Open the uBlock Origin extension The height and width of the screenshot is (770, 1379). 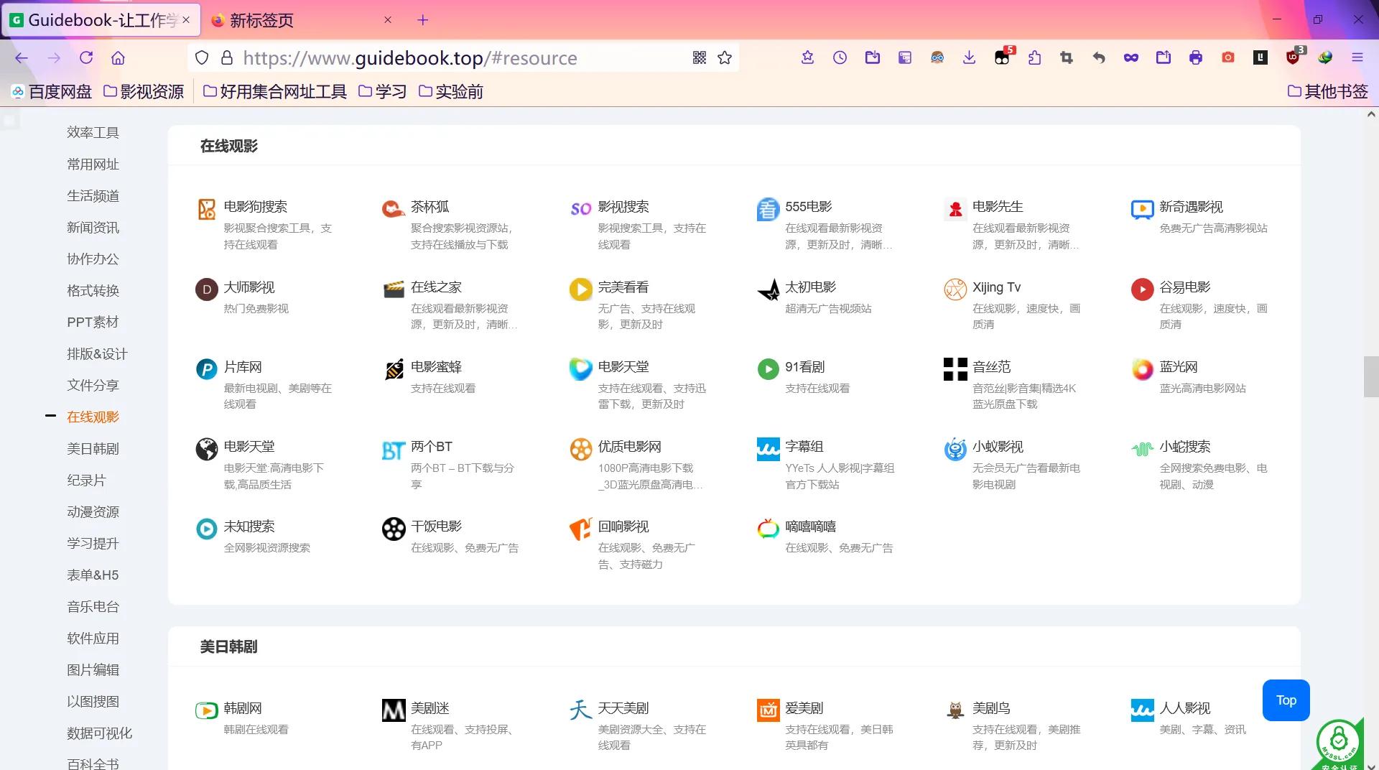pyautogui.click(x=1293, y=57)
